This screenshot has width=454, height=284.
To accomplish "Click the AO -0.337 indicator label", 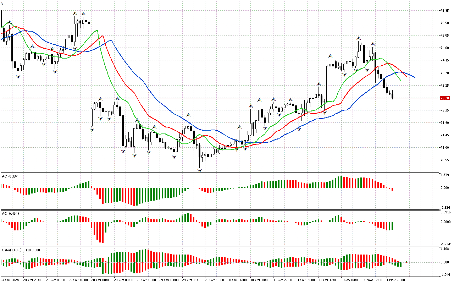I will [10, 176].
